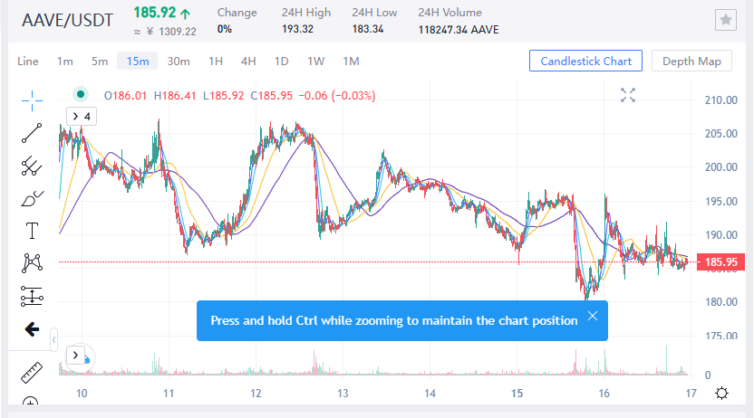Select the 4H timeframe
The height and width of the screenshot is (418, 754).
pos(248,62)
